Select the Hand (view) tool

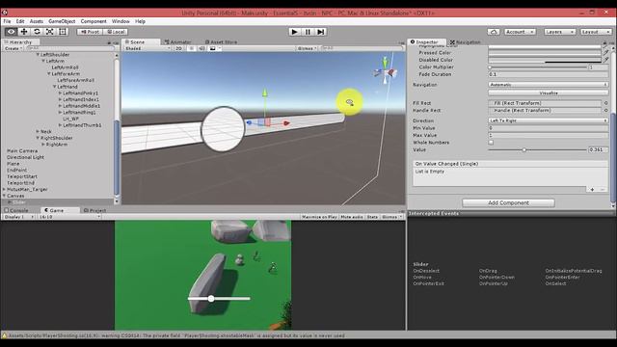(11, 32)
